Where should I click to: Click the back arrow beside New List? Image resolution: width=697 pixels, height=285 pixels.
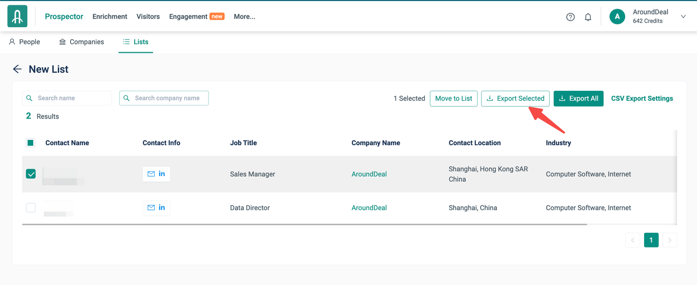[17, 69]
